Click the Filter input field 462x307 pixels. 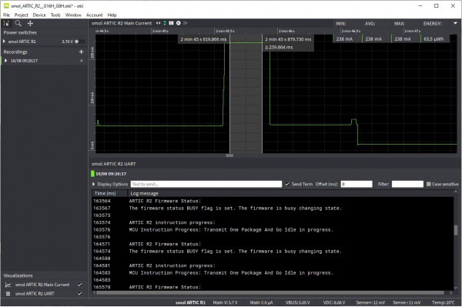coord(407,184)
